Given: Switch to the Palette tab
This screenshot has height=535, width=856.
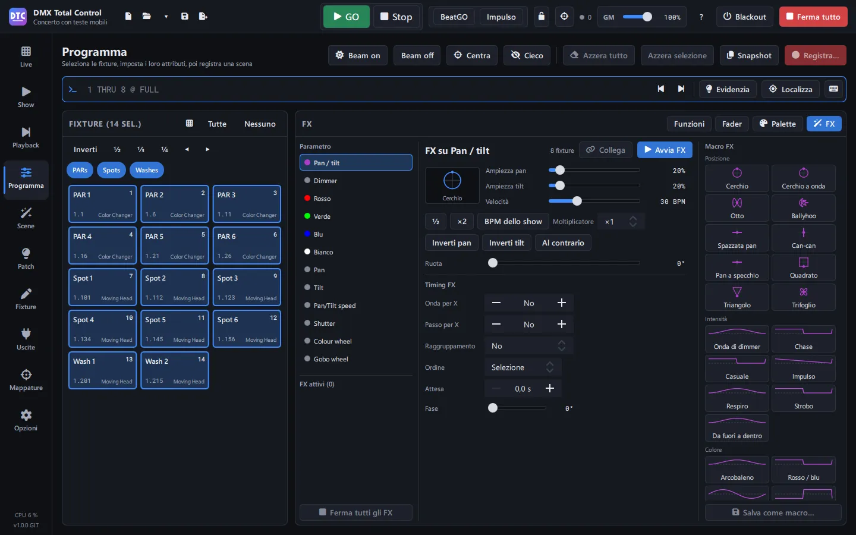Looking at the screenshot, I should click(778, 124).
